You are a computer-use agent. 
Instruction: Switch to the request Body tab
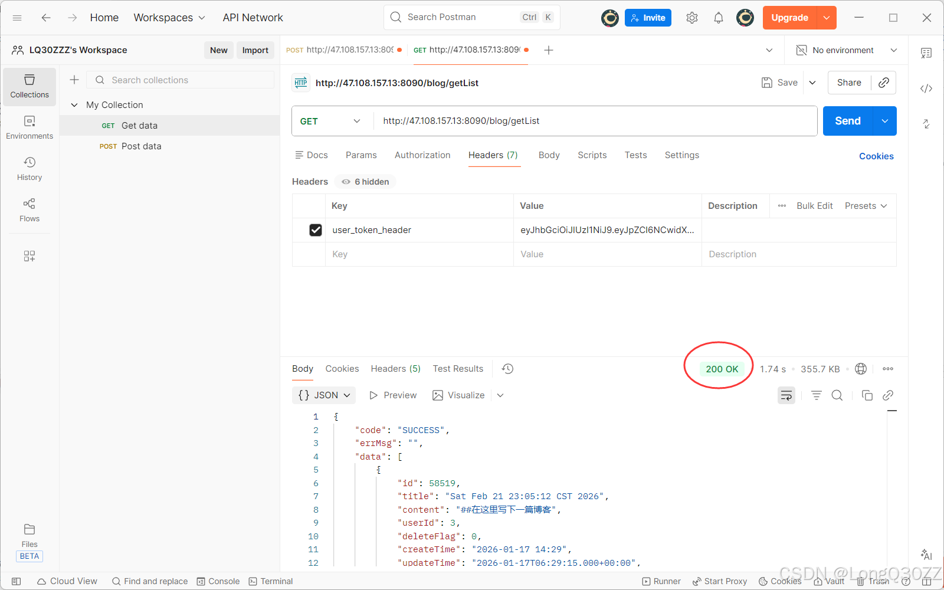[549, 155]
